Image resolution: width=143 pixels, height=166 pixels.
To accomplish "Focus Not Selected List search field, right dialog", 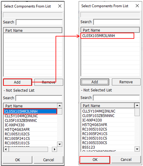I will [x=116, y=98].
